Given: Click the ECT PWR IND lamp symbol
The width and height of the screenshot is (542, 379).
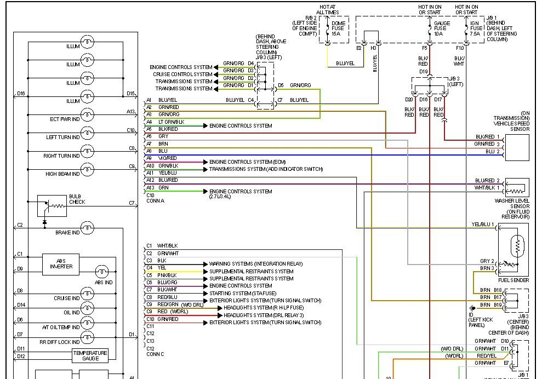Looking at the screenshot, I should [x=88, y=114].
